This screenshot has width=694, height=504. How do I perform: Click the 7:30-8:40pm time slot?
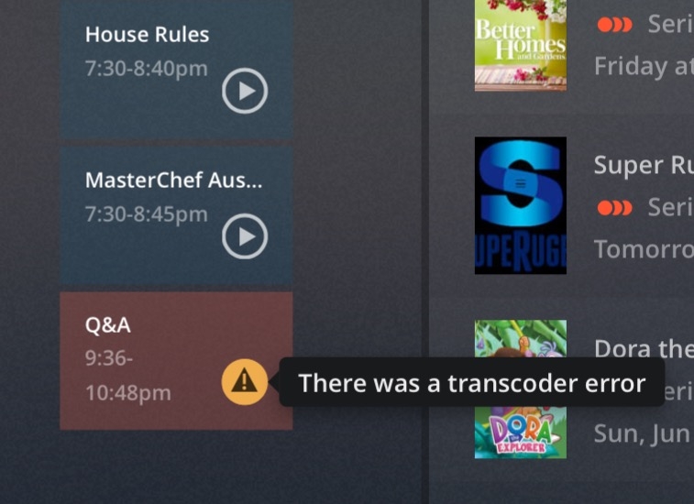point(146,69)
